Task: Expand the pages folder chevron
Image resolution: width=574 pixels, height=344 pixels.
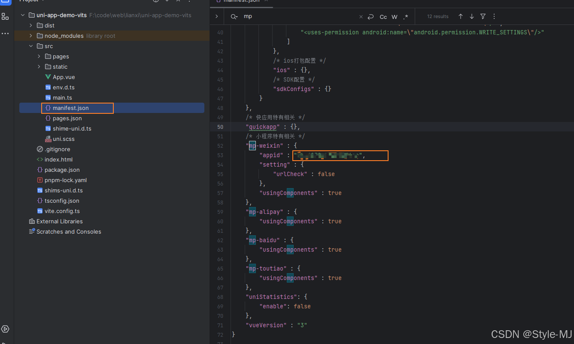Action: [x=39, y=56]
